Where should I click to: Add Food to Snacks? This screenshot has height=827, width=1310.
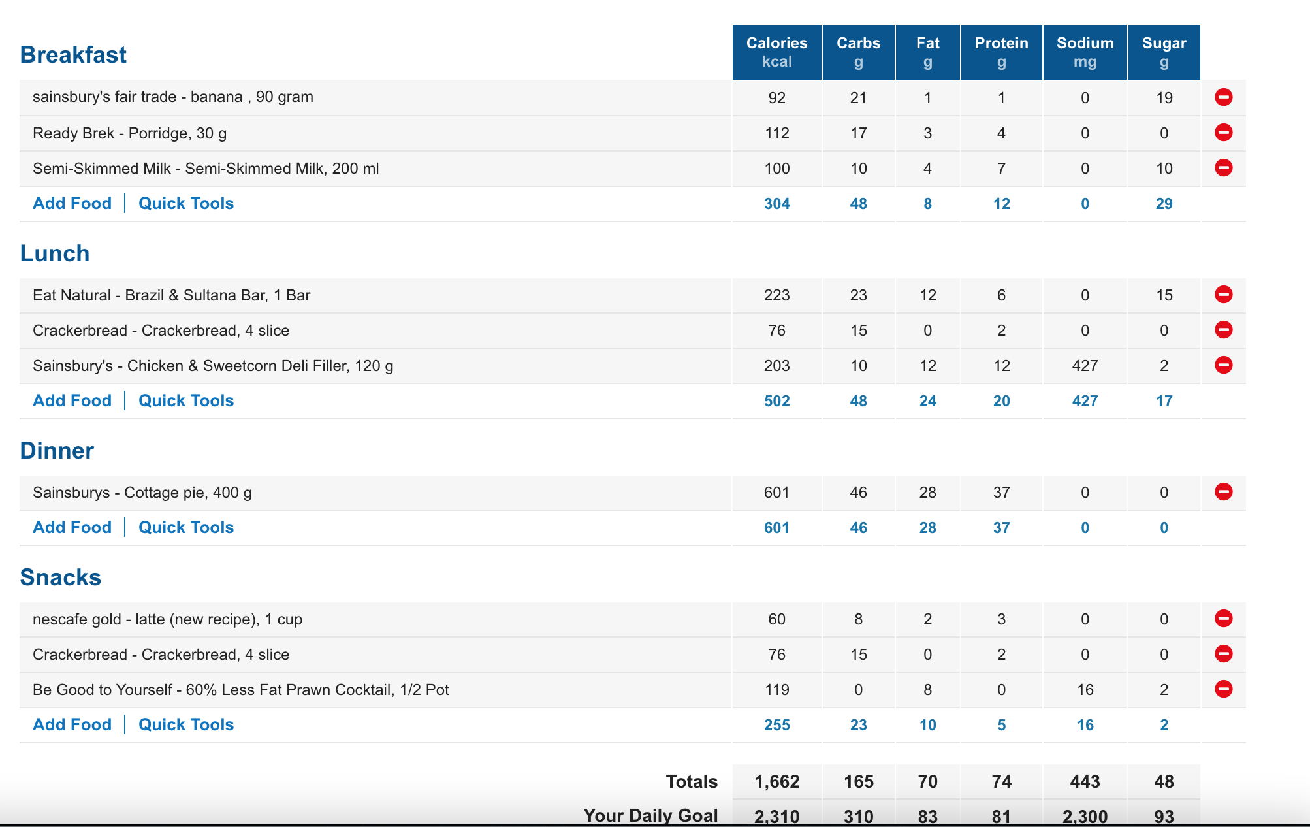tap(72, 724)
